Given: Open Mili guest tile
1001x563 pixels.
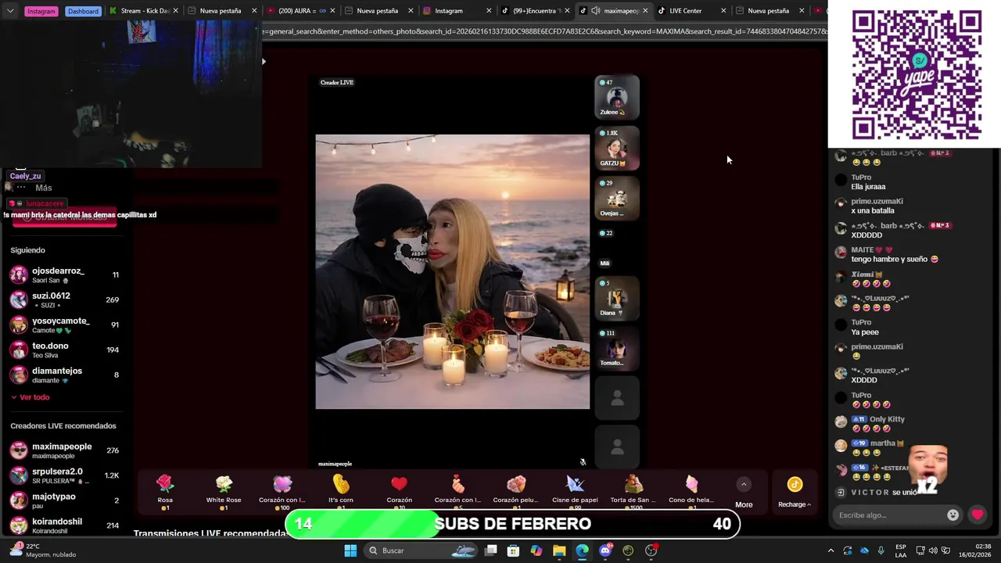Looking at the screenshot, I should (x=617, y=248).
